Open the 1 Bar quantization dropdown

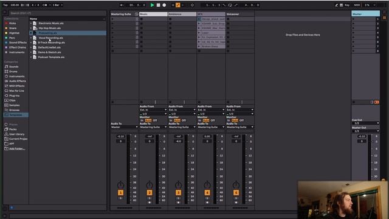tap(58, 5)
